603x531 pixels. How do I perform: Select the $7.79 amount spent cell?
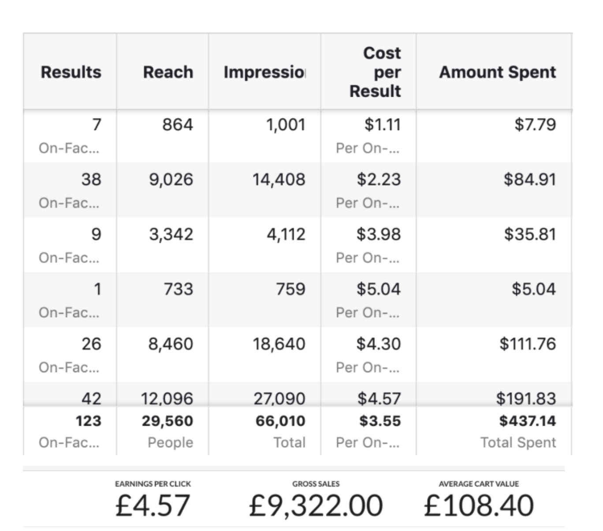click(x=535, y=124)
